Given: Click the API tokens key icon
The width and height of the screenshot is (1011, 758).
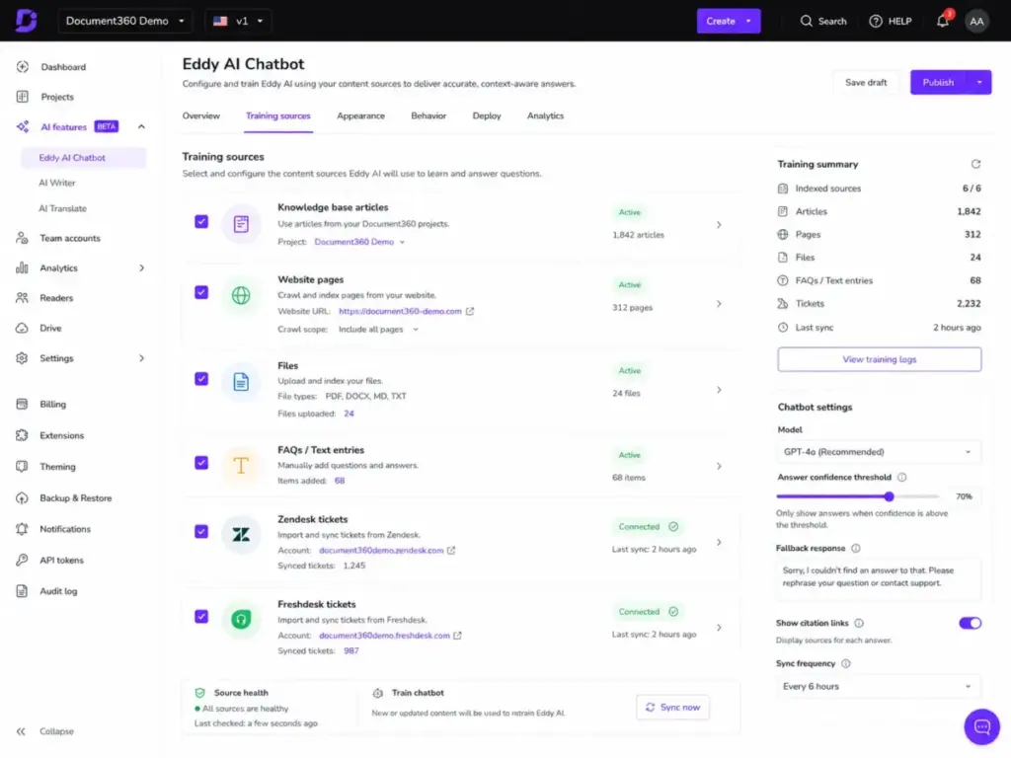Looking at the screenshot, I should 22,561.
